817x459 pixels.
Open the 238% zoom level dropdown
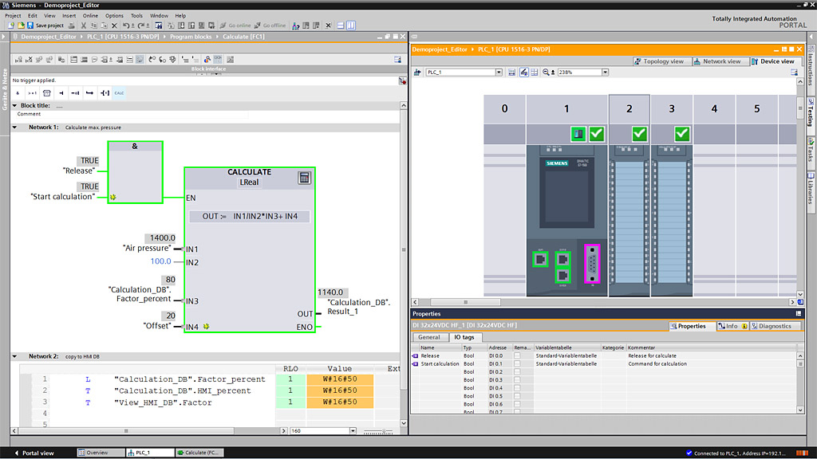click(x=605, y=72)
